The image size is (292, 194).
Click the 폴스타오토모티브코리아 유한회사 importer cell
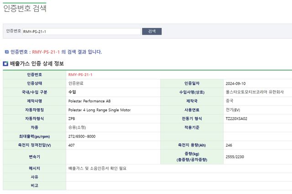(255, 92)
